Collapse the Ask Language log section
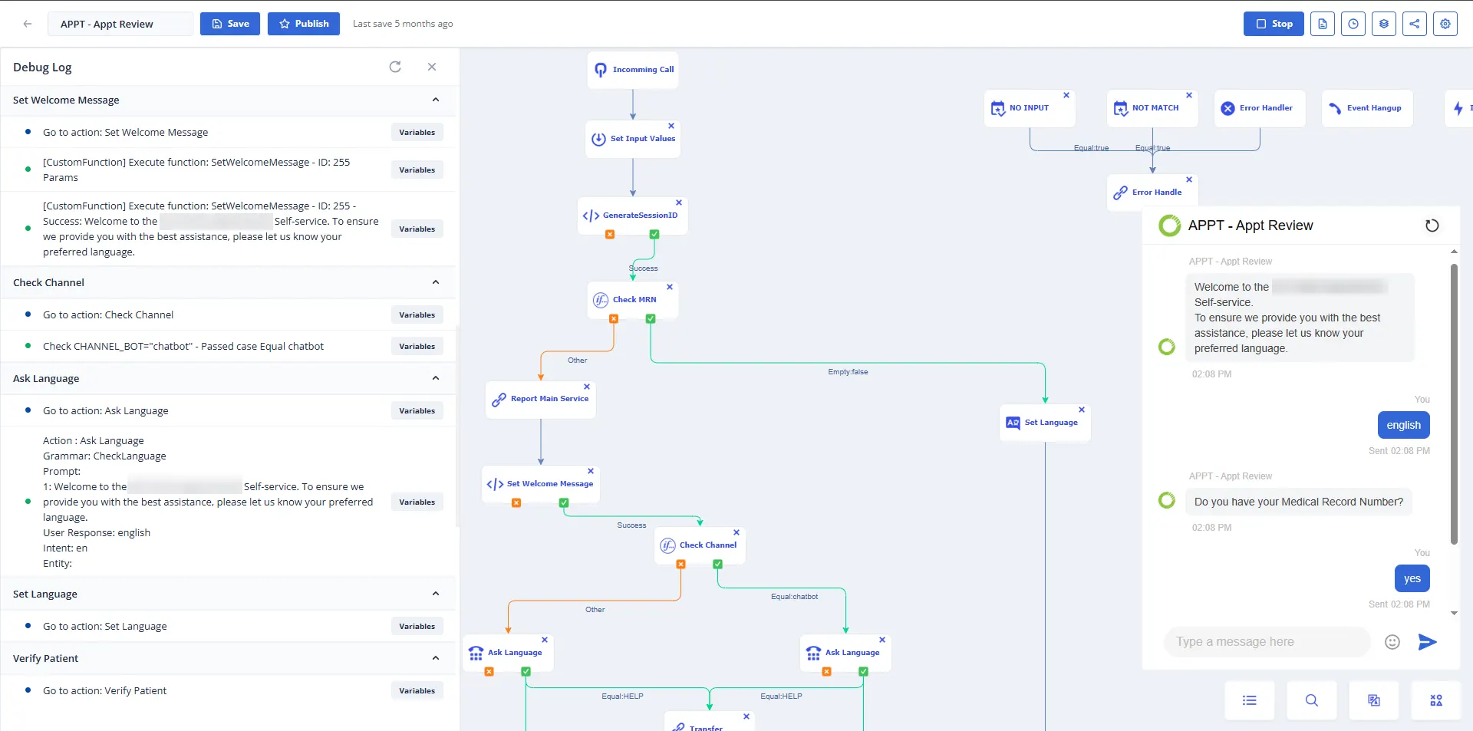 click(436, 378)
